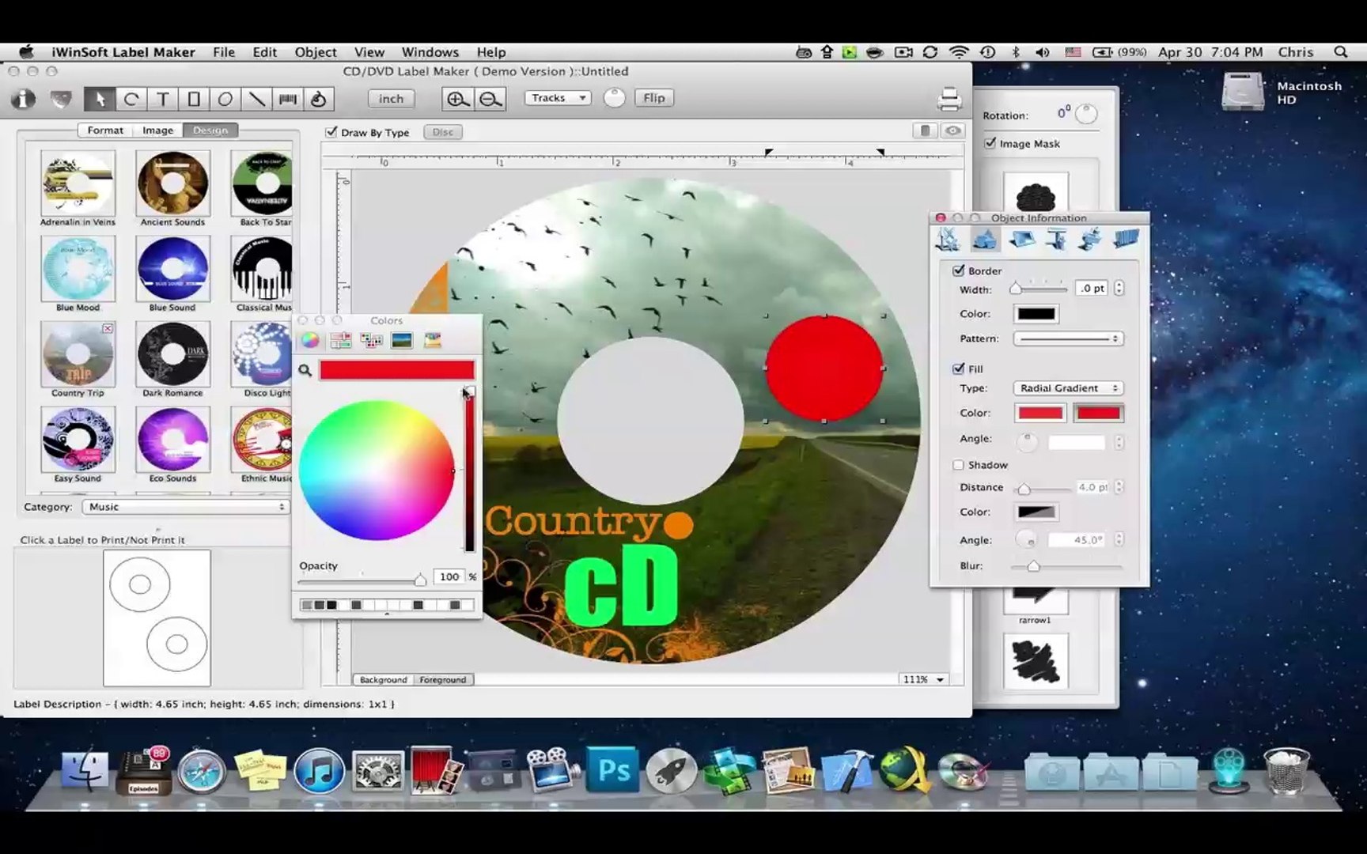Click the black border color swatch
This screenshot has height=854, width=1367.
[x=1036, y=314]
